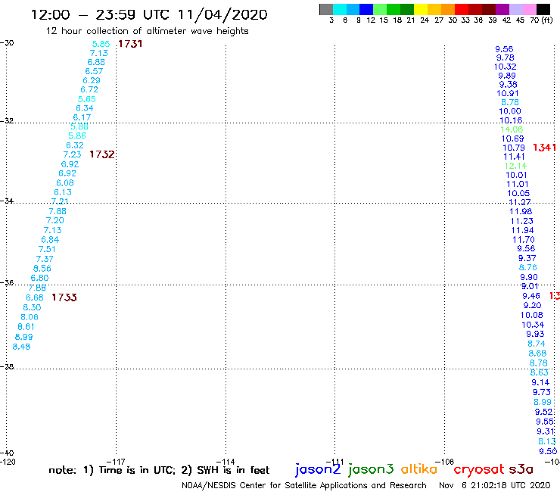Image resolution: width=560 pixels, height=492 pixels.
Task: Click the 9.37 wave height value
Action: click(x=527, y=258)
